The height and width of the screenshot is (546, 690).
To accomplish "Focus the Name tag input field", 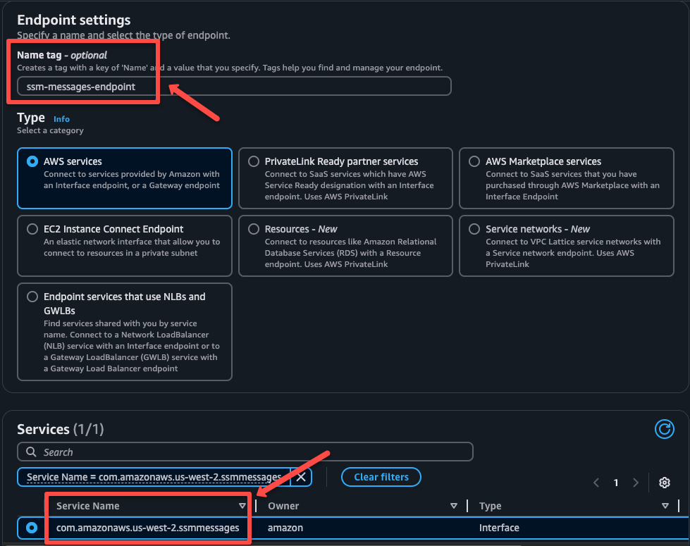I will point(234,86).
